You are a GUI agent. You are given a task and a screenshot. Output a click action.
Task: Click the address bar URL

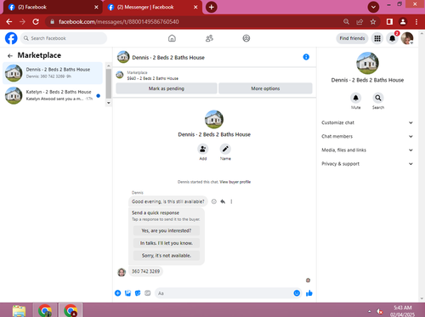(x=119, y=21)
